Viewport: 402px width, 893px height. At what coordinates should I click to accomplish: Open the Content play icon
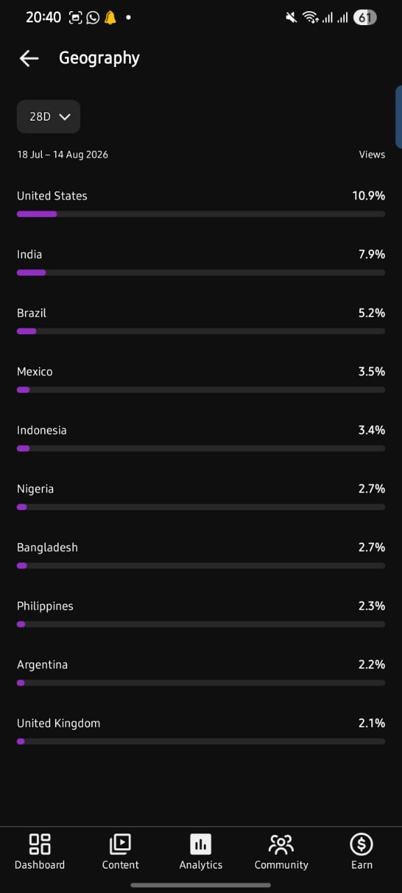pos(120,844)
